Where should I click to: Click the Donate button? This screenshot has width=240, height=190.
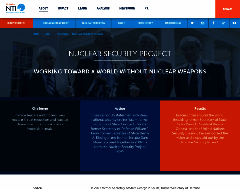click(228, 9)
